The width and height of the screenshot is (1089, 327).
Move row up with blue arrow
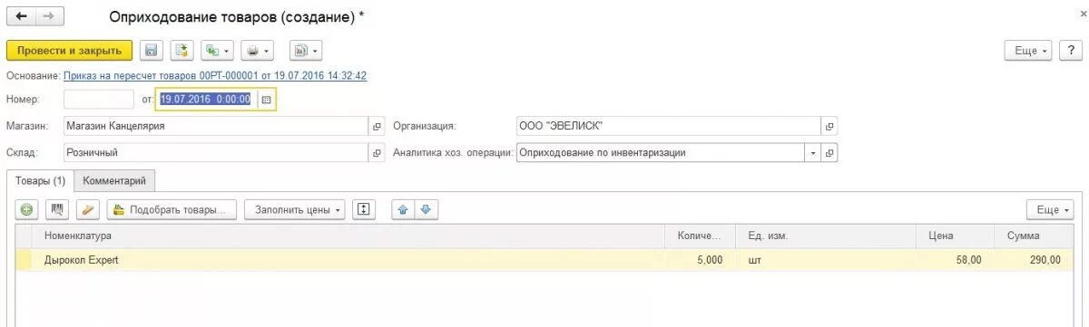404,209
